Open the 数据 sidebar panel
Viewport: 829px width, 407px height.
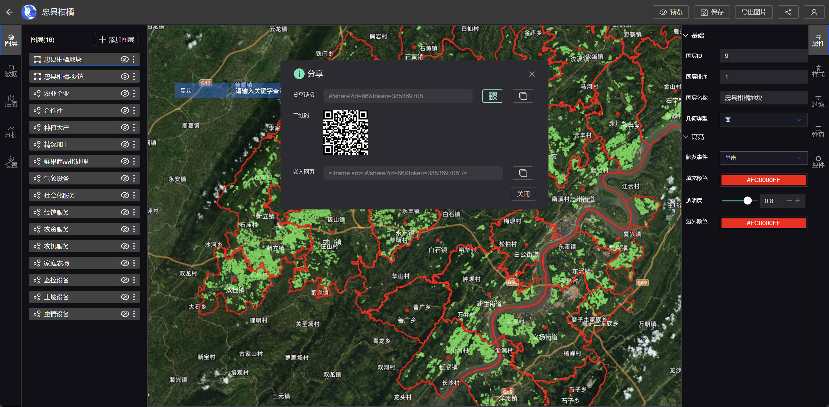11,71
